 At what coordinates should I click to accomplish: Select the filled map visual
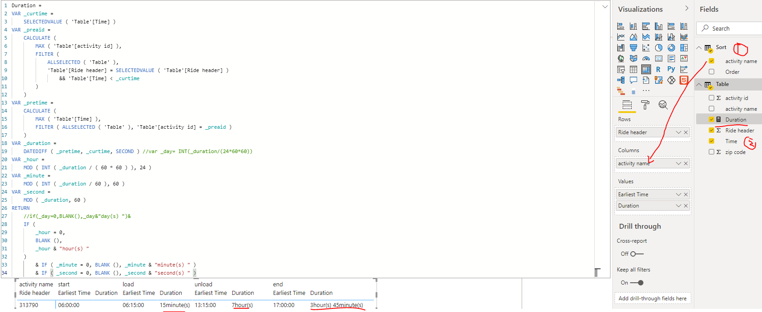(633, 59)
